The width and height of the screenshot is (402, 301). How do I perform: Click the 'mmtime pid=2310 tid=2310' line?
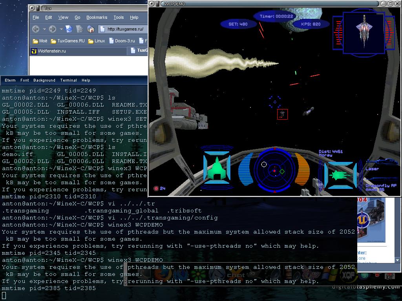click(49, 197)
